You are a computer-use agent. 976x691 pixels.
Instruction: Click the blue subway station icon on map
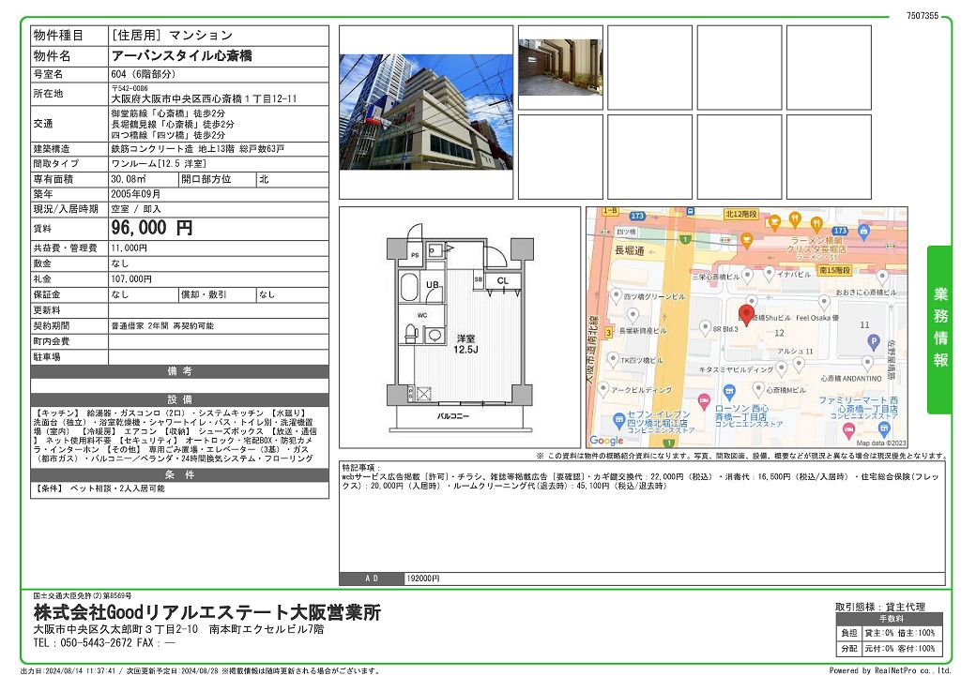(x=691, y=212)
